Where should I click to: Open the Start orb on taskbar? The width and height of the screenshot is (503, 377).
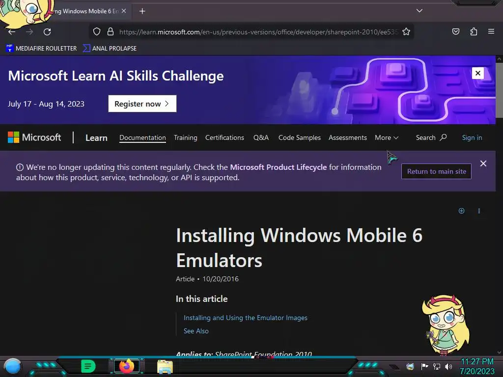tap(13, 367)
